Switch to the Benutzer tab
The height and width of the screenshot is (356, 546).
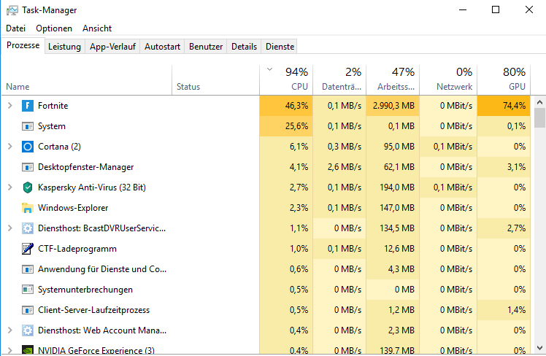tap(206, 47)
